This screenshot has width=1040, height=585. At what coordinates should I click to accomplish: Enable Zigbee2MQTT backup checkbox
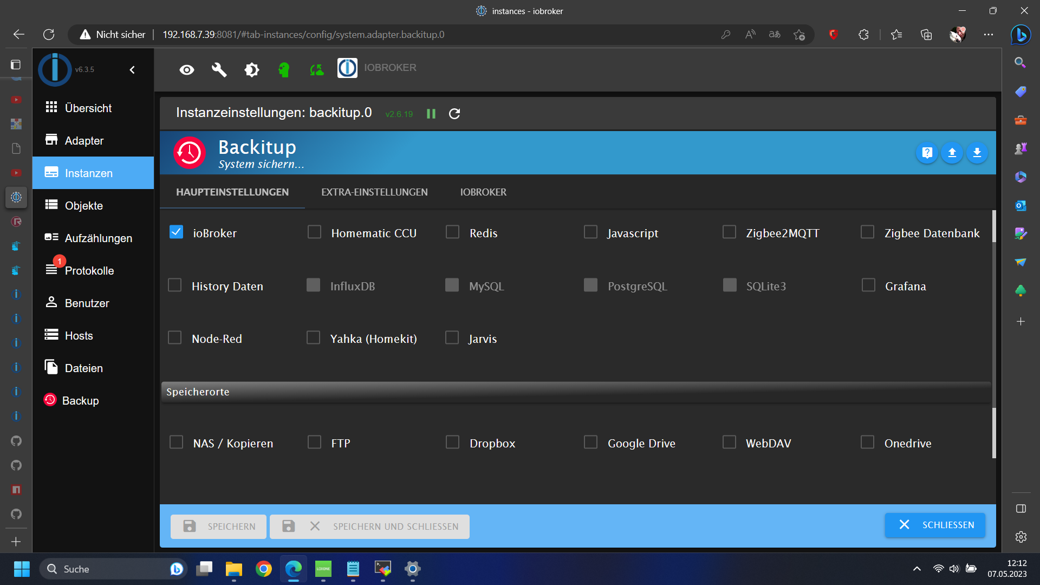[x=729, y=232]
